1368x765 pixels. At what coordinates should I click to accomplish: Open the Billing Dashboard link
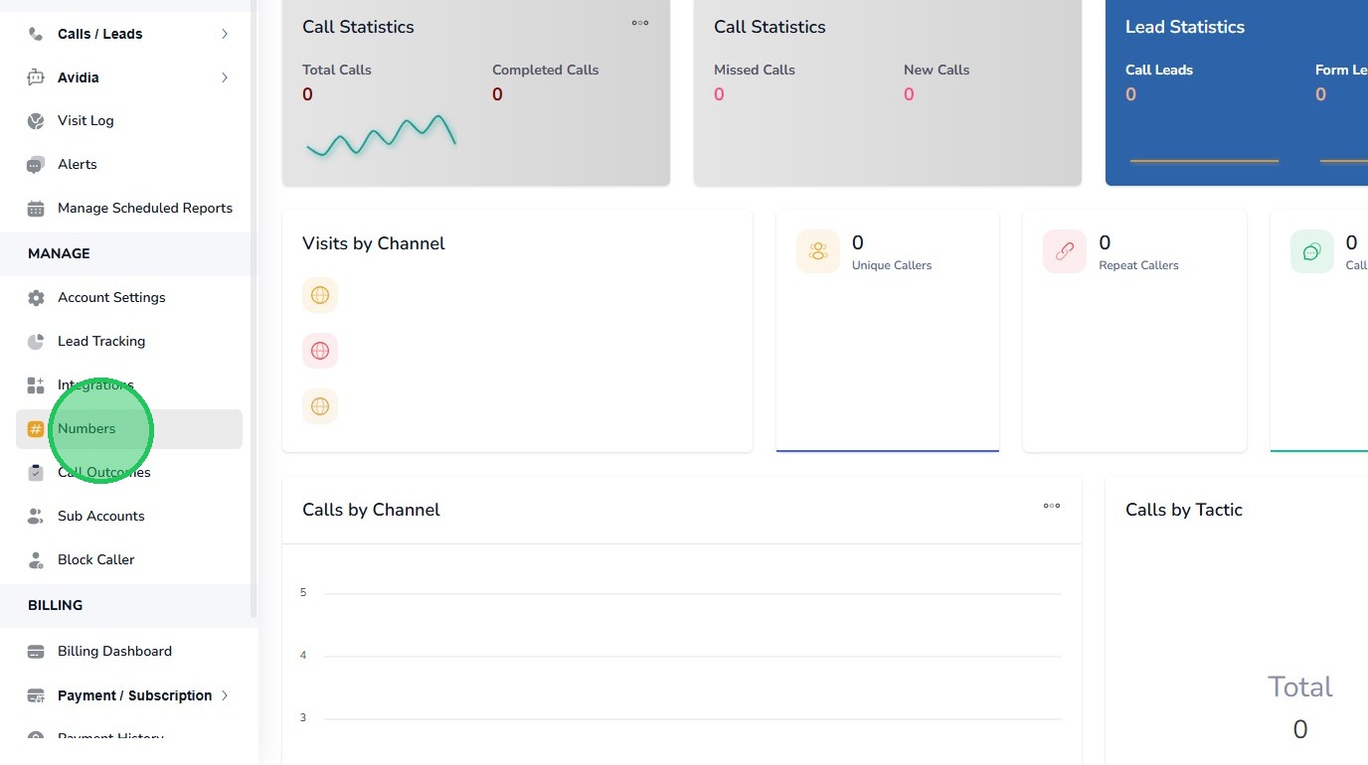pyautogui.click(x=114, y=652)
